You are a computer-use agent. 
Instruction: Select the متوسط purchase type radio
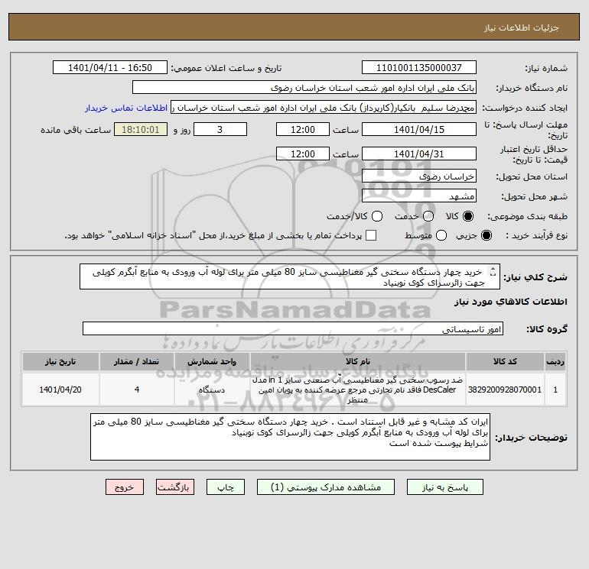point(441,235)
